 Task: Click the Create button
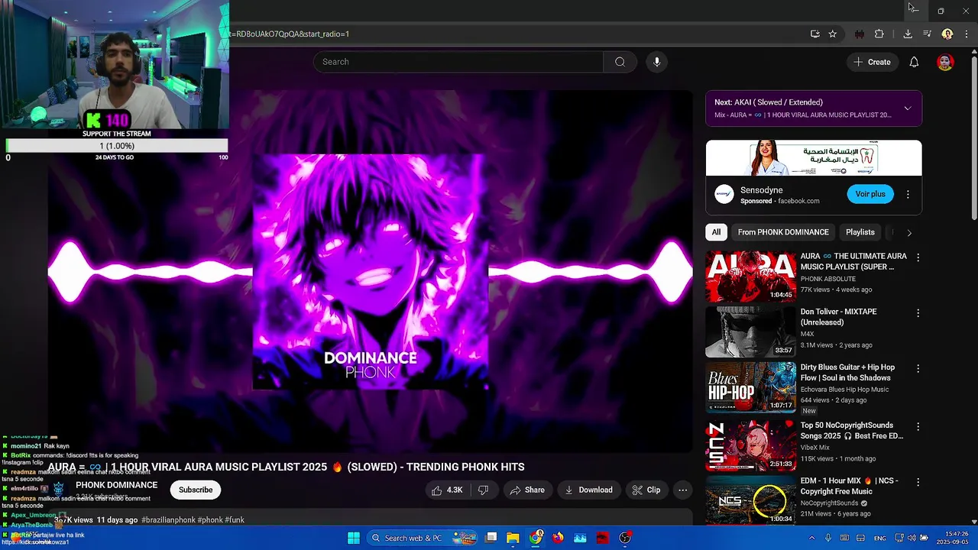[873, 62]
